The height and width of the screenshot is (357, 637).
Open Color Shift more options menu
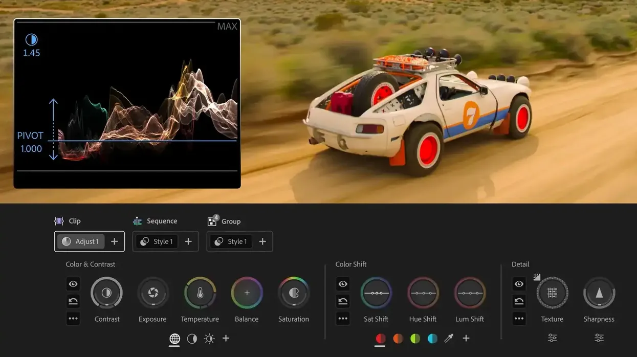(x=343, y=319)
